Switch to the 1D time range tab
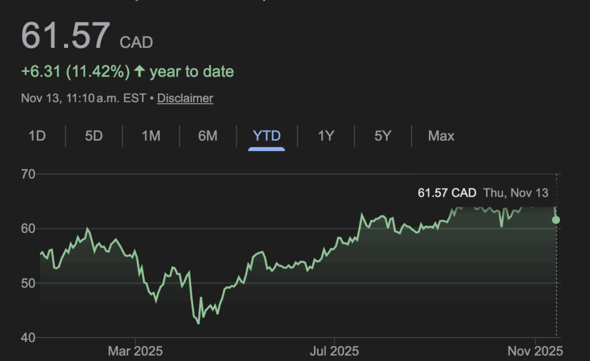The image size is (590, 361). 37,136
